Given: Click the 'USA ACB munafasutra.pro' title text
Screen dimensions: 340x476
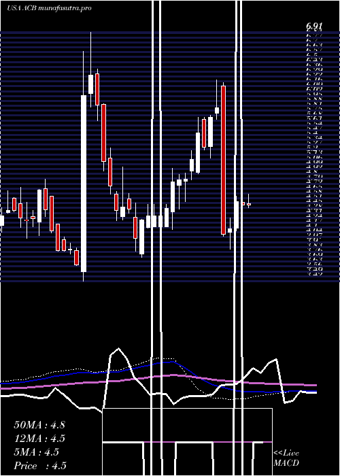Looking at the screenshot, I should 49,8.
